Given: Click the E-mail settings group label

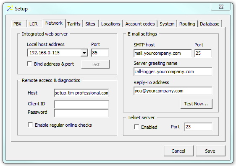Looking at the screenshot, I should point(142,34).
